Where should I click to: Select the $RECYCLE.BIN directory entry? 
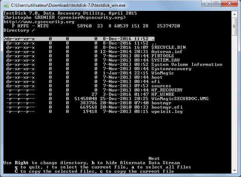point(96,47)
